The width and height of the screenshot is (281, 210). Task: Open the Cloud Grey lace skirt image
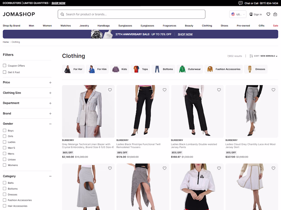tap(252, 111)
